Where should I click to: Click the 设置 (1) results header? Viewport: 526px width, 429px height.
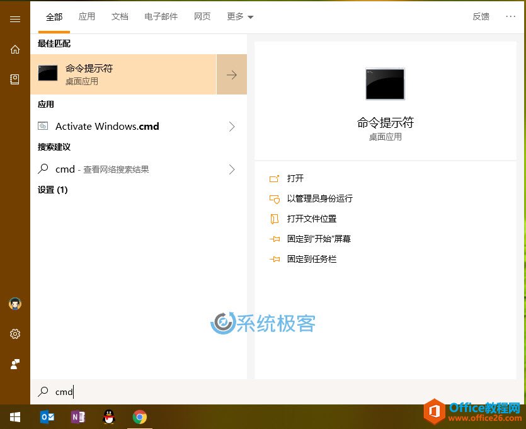point(53,190)
